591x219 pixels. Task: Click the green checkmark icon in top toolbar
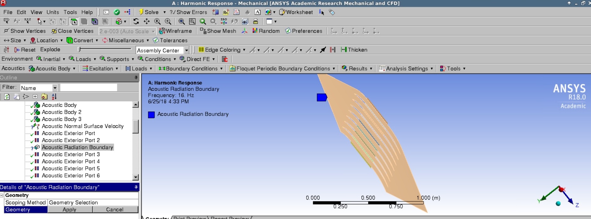pyautogui.click(x=117, y=12)
